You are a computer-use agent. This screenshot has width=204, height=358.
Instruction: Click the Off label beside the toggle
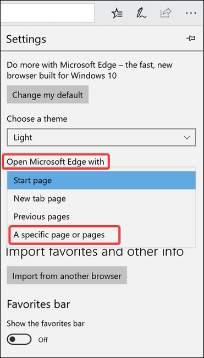tap(43, 339)
